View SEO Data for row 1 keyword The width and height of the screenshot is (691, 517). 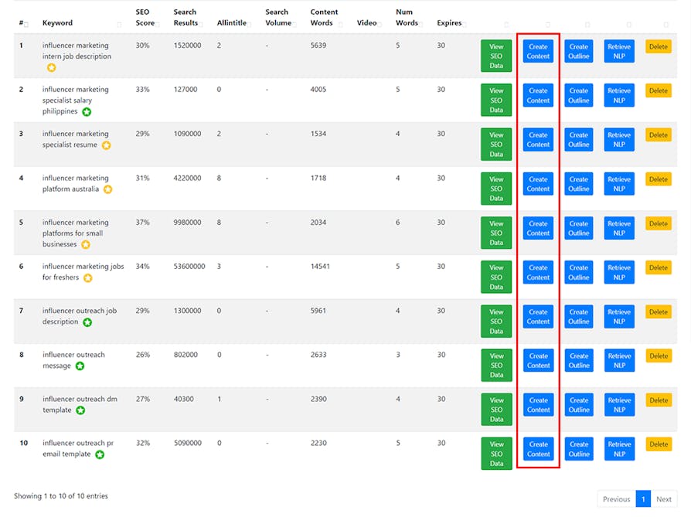click(496, 56)
